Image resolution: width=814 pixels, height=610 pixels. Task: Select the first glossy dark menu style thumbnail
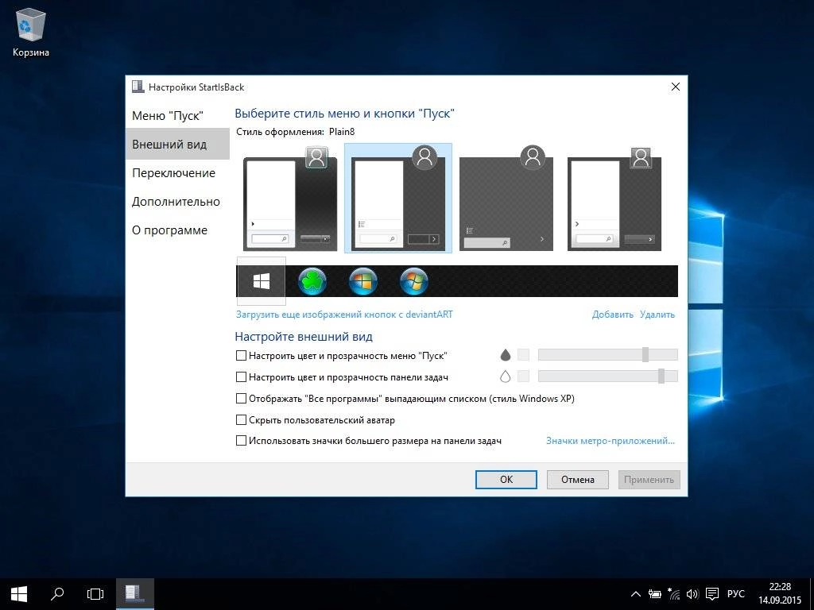(x=290, y=198)
